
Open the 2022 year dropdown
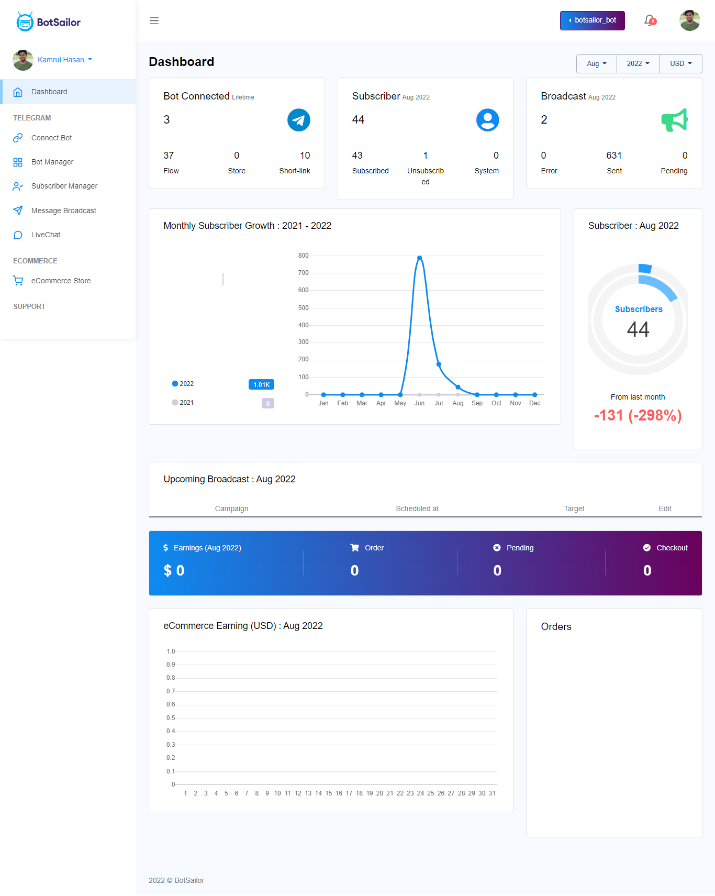coord(638,63)
